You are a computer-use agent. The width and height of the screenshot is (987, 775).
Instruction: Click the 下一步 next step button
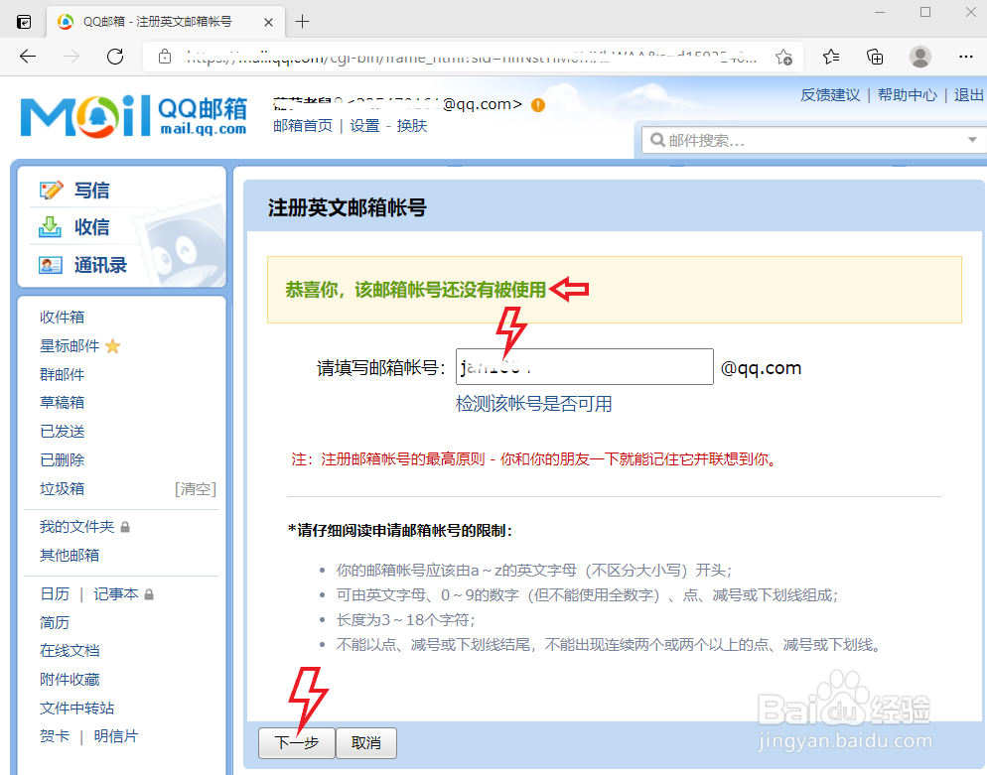point(296,742)
